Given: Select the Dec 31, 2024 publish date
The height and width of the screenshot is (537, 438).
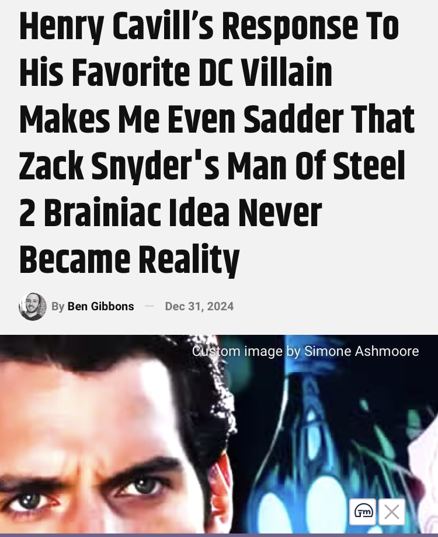Looking at the screenshot, I should pos(199,306).
